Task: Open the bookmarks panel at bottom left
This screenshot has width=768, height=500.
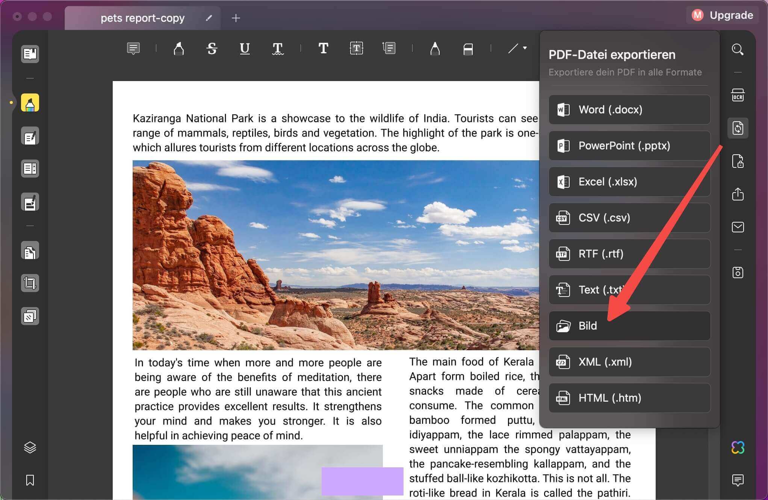Action: pos(30,480)
